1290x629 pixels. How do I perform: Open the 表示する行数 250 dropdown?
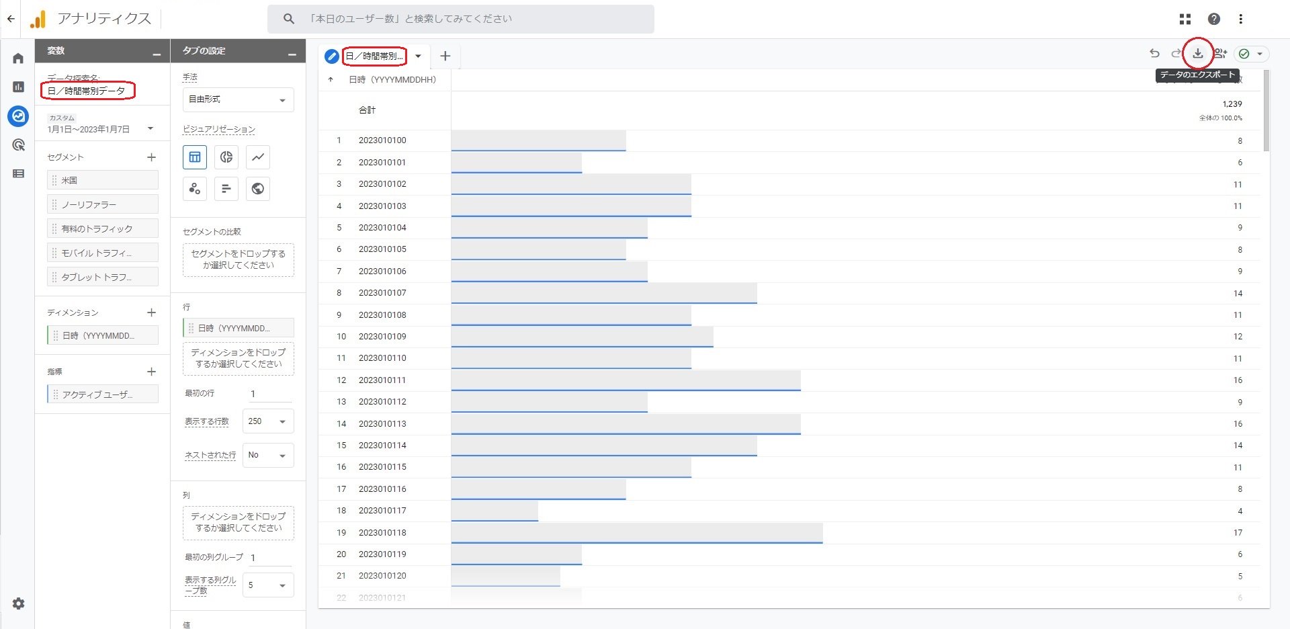pos(268,421)
